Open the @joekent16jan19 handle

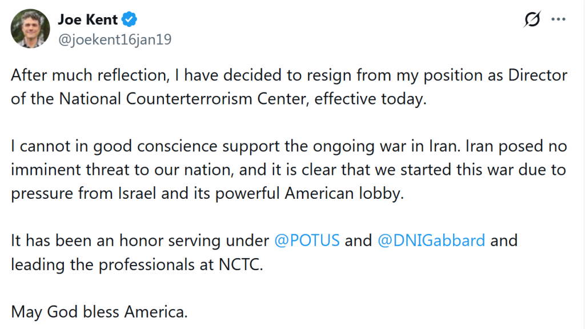click(x=114, y=39)
